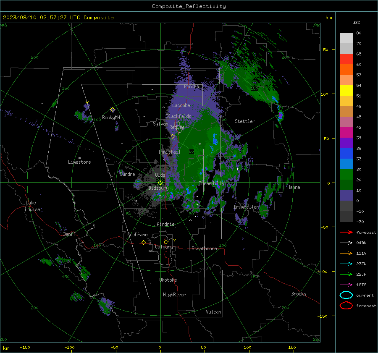The image size is (378, 353).
Task: Click the Sundre city label
Action: tap(127, 174)
